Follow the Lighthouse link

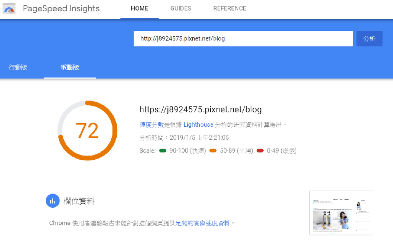(198, 125)
